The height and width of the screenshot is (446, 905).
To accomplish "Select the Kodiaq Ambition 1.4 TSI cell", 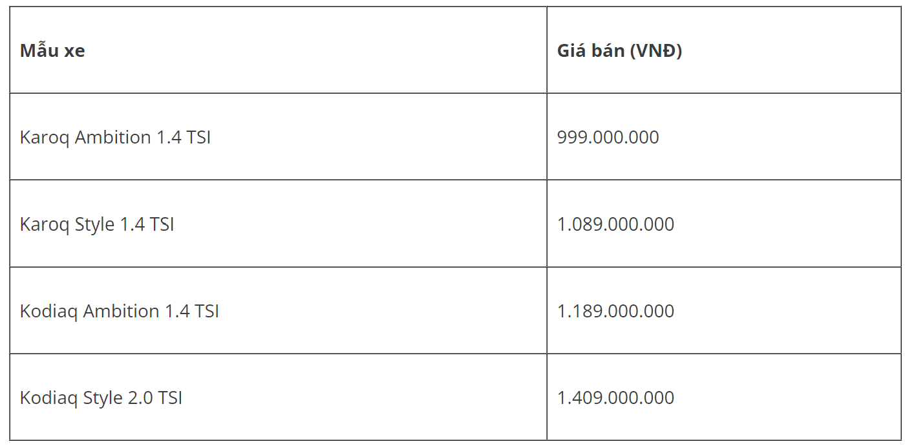I will (120, 311).
